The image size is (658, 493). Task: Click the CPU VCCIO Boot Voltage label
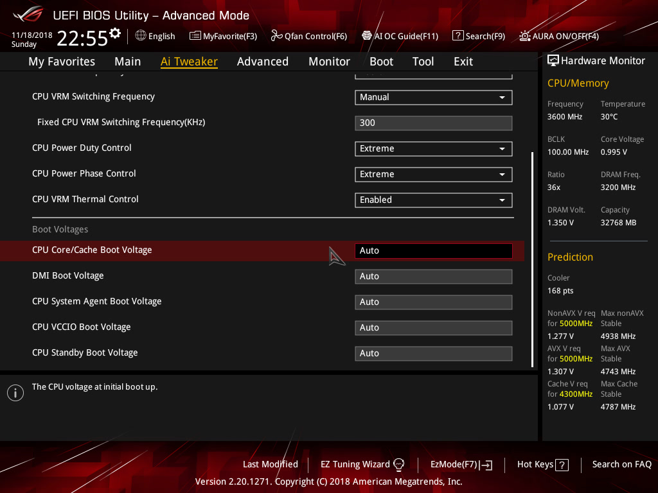[82, 327]
